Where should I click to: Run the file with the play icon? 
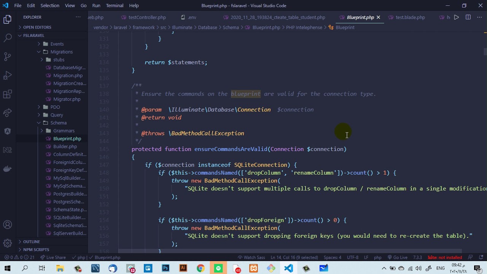click(x=457, y=17)
